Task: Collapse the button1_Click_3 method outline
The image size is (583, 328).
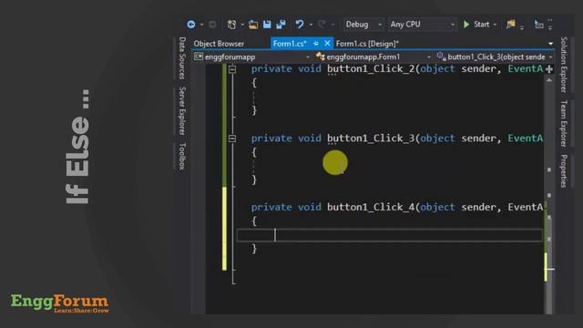Action: point(232,138)
